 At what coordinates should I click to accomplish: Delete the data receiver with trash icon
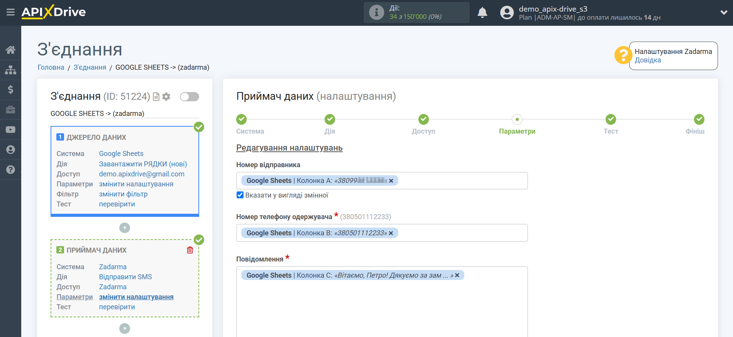(190, 250)
